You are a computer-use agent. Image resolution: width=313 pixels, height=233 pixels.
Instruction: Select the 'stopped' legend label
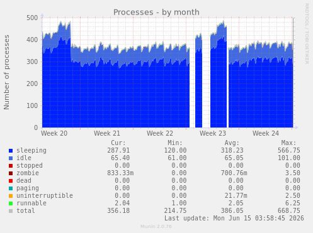(x=30, y=166)
